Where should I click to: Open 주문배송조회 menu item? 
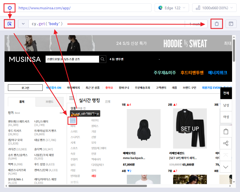click(x=142, y=88)
